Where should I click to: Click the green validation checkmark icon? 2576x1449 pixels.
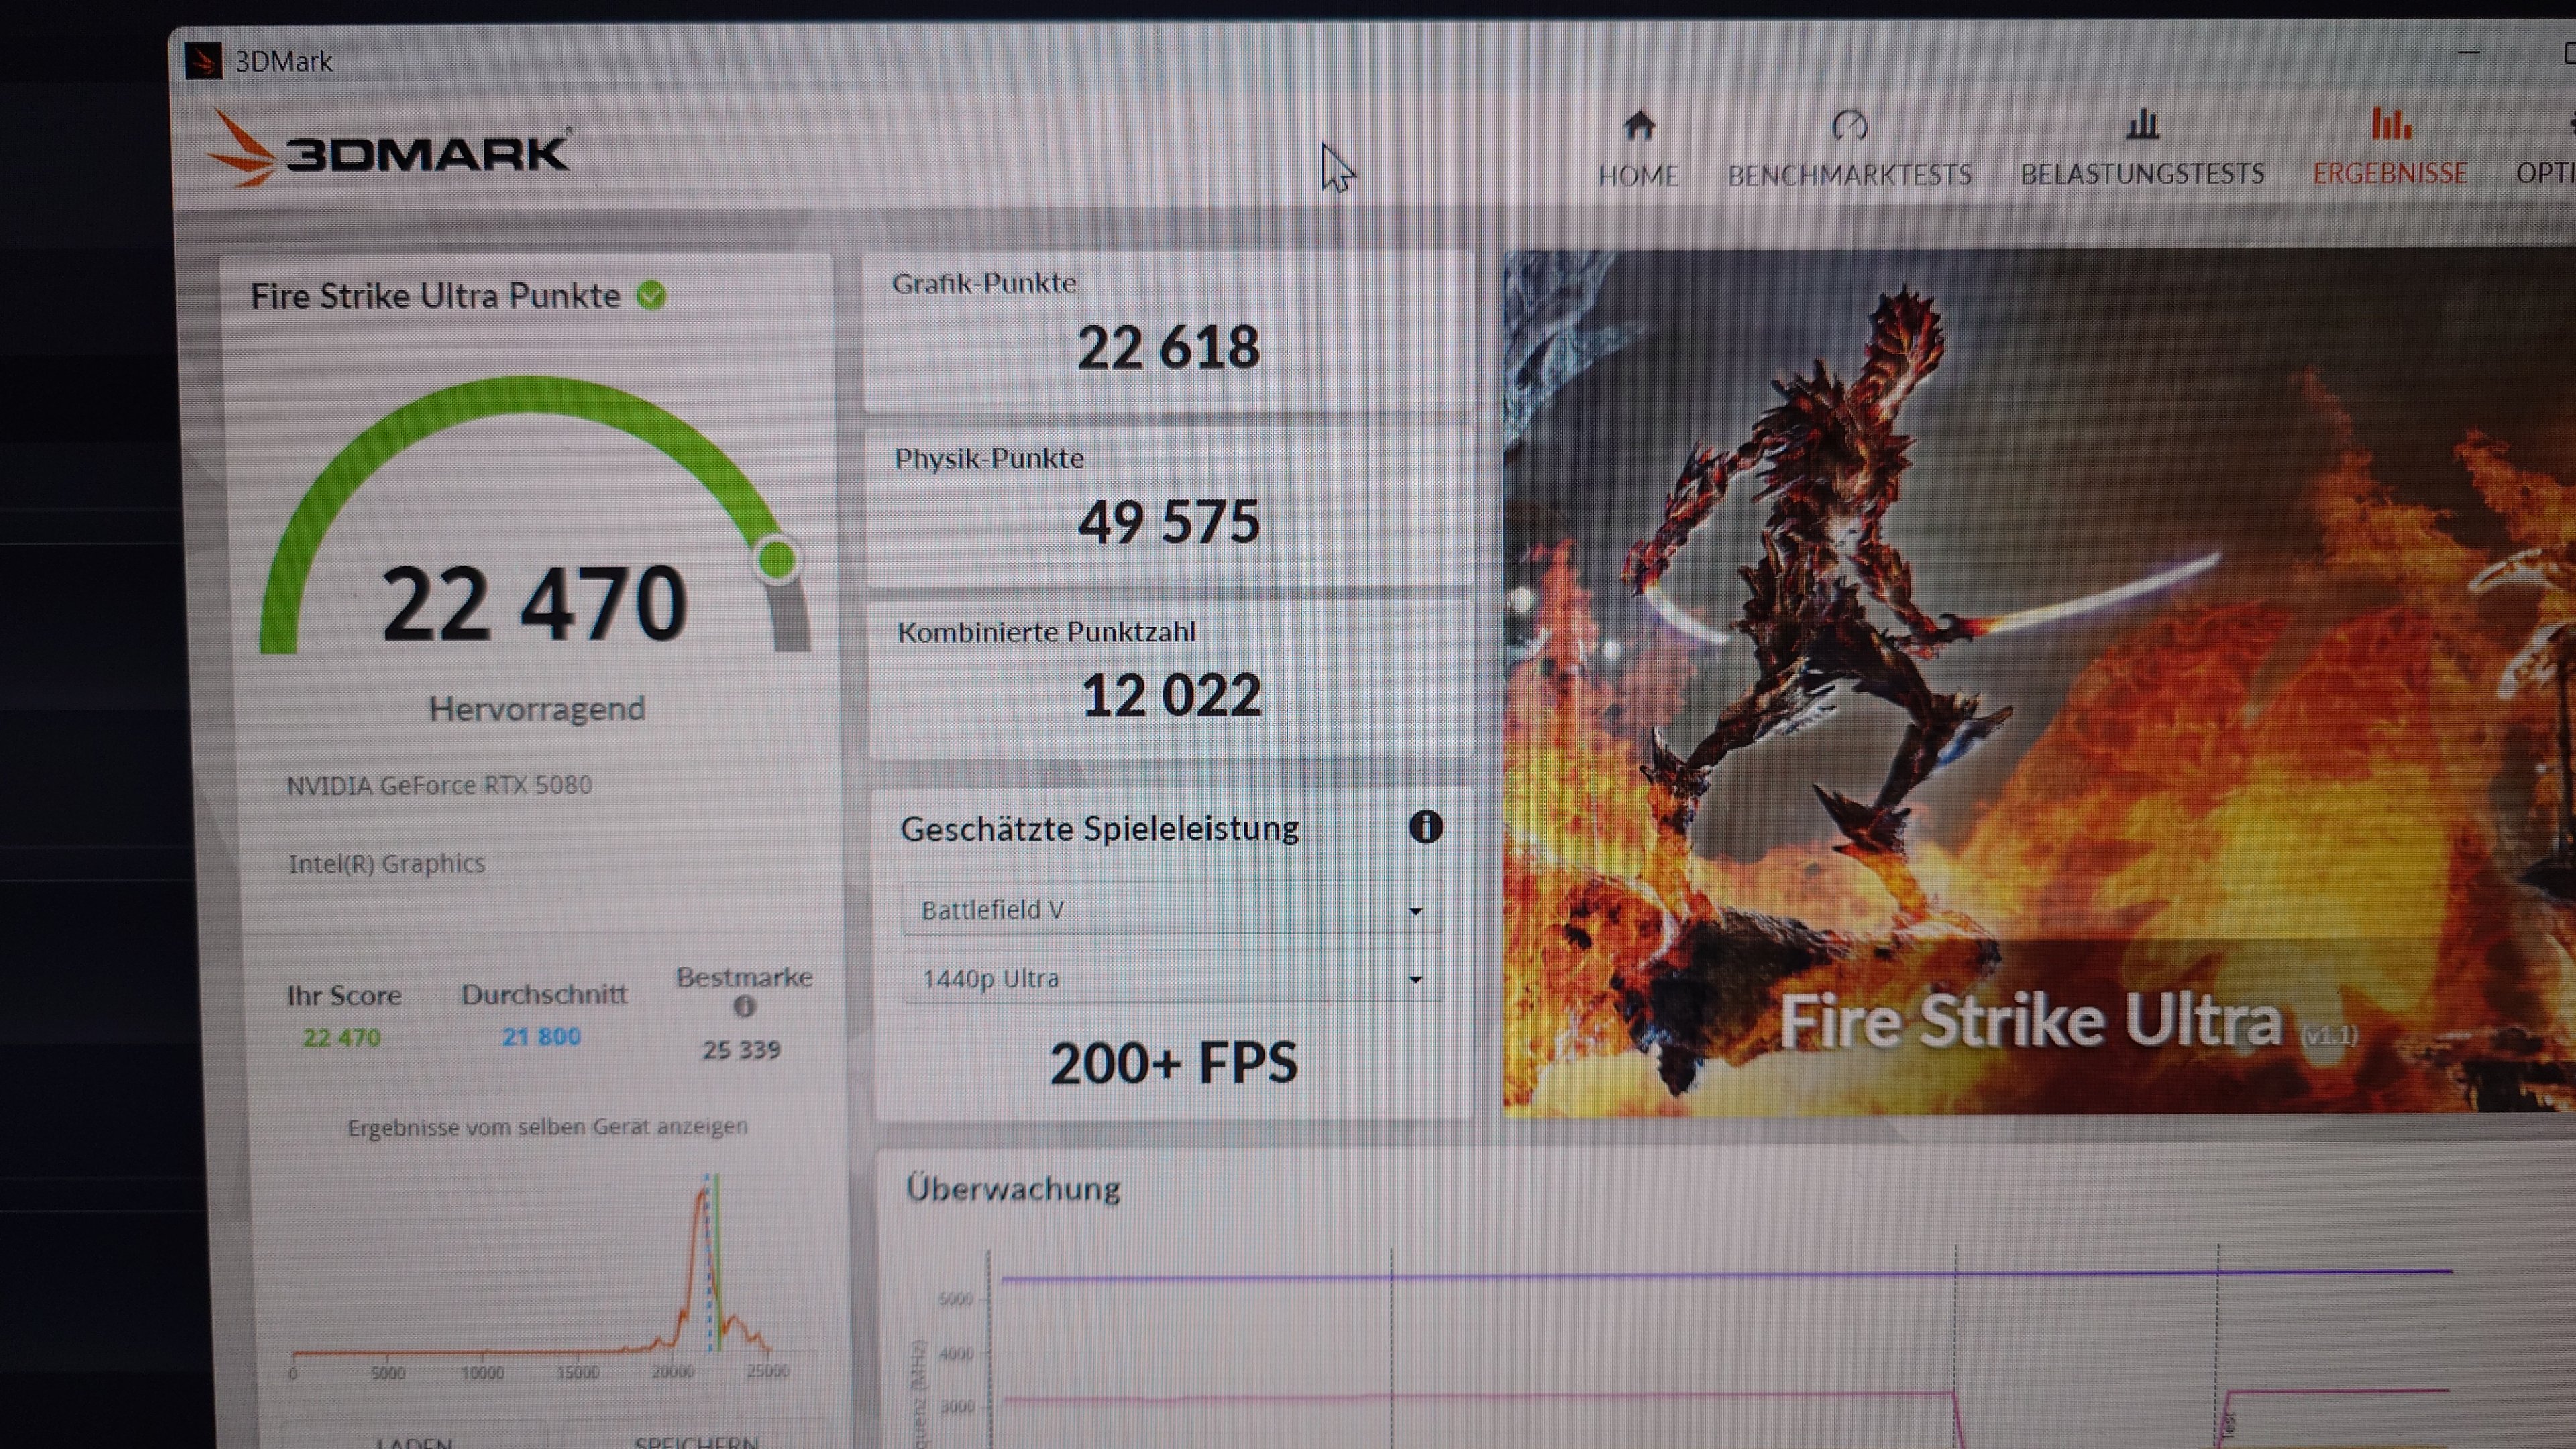(x=651, y=295)
